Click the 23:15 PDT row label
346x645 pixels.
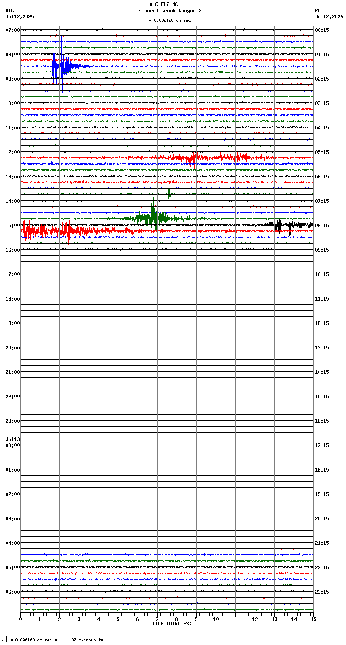click(x=322, y=592)
